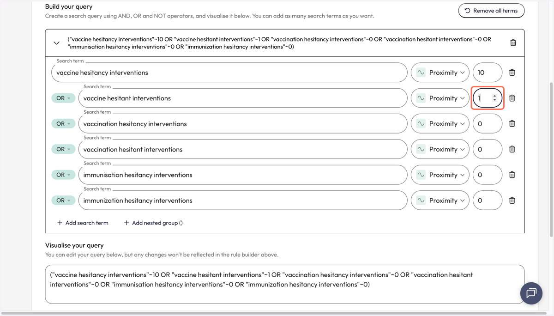Image resolution: width=554 pixels, height=316 pixels.
Task: Collapse the query group with the chevron
Action: 56,43
